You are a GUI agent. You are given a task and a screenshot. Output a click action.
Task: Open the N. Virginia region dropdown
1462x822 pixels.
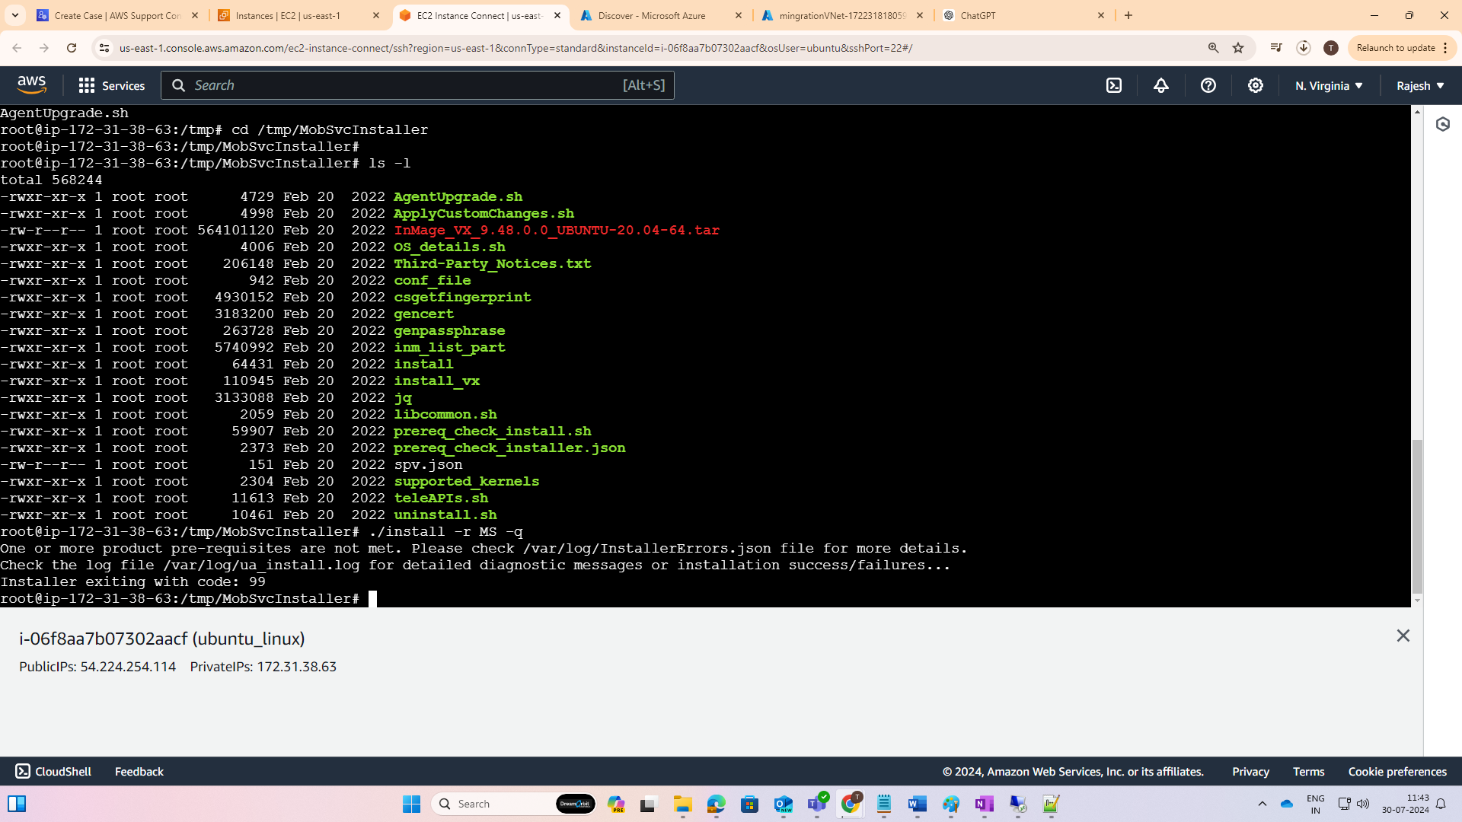point(1327,85)
